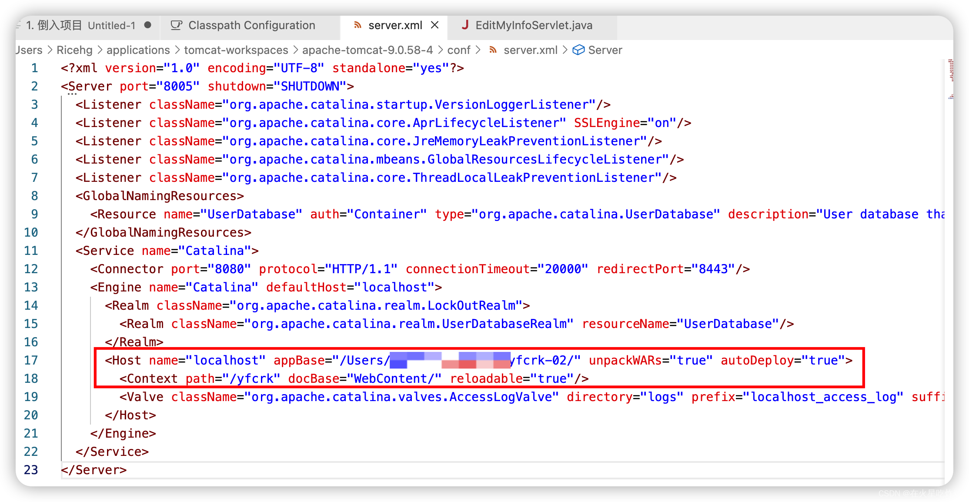
Task: Close the server.xml tab
Action: click(434, 25)
